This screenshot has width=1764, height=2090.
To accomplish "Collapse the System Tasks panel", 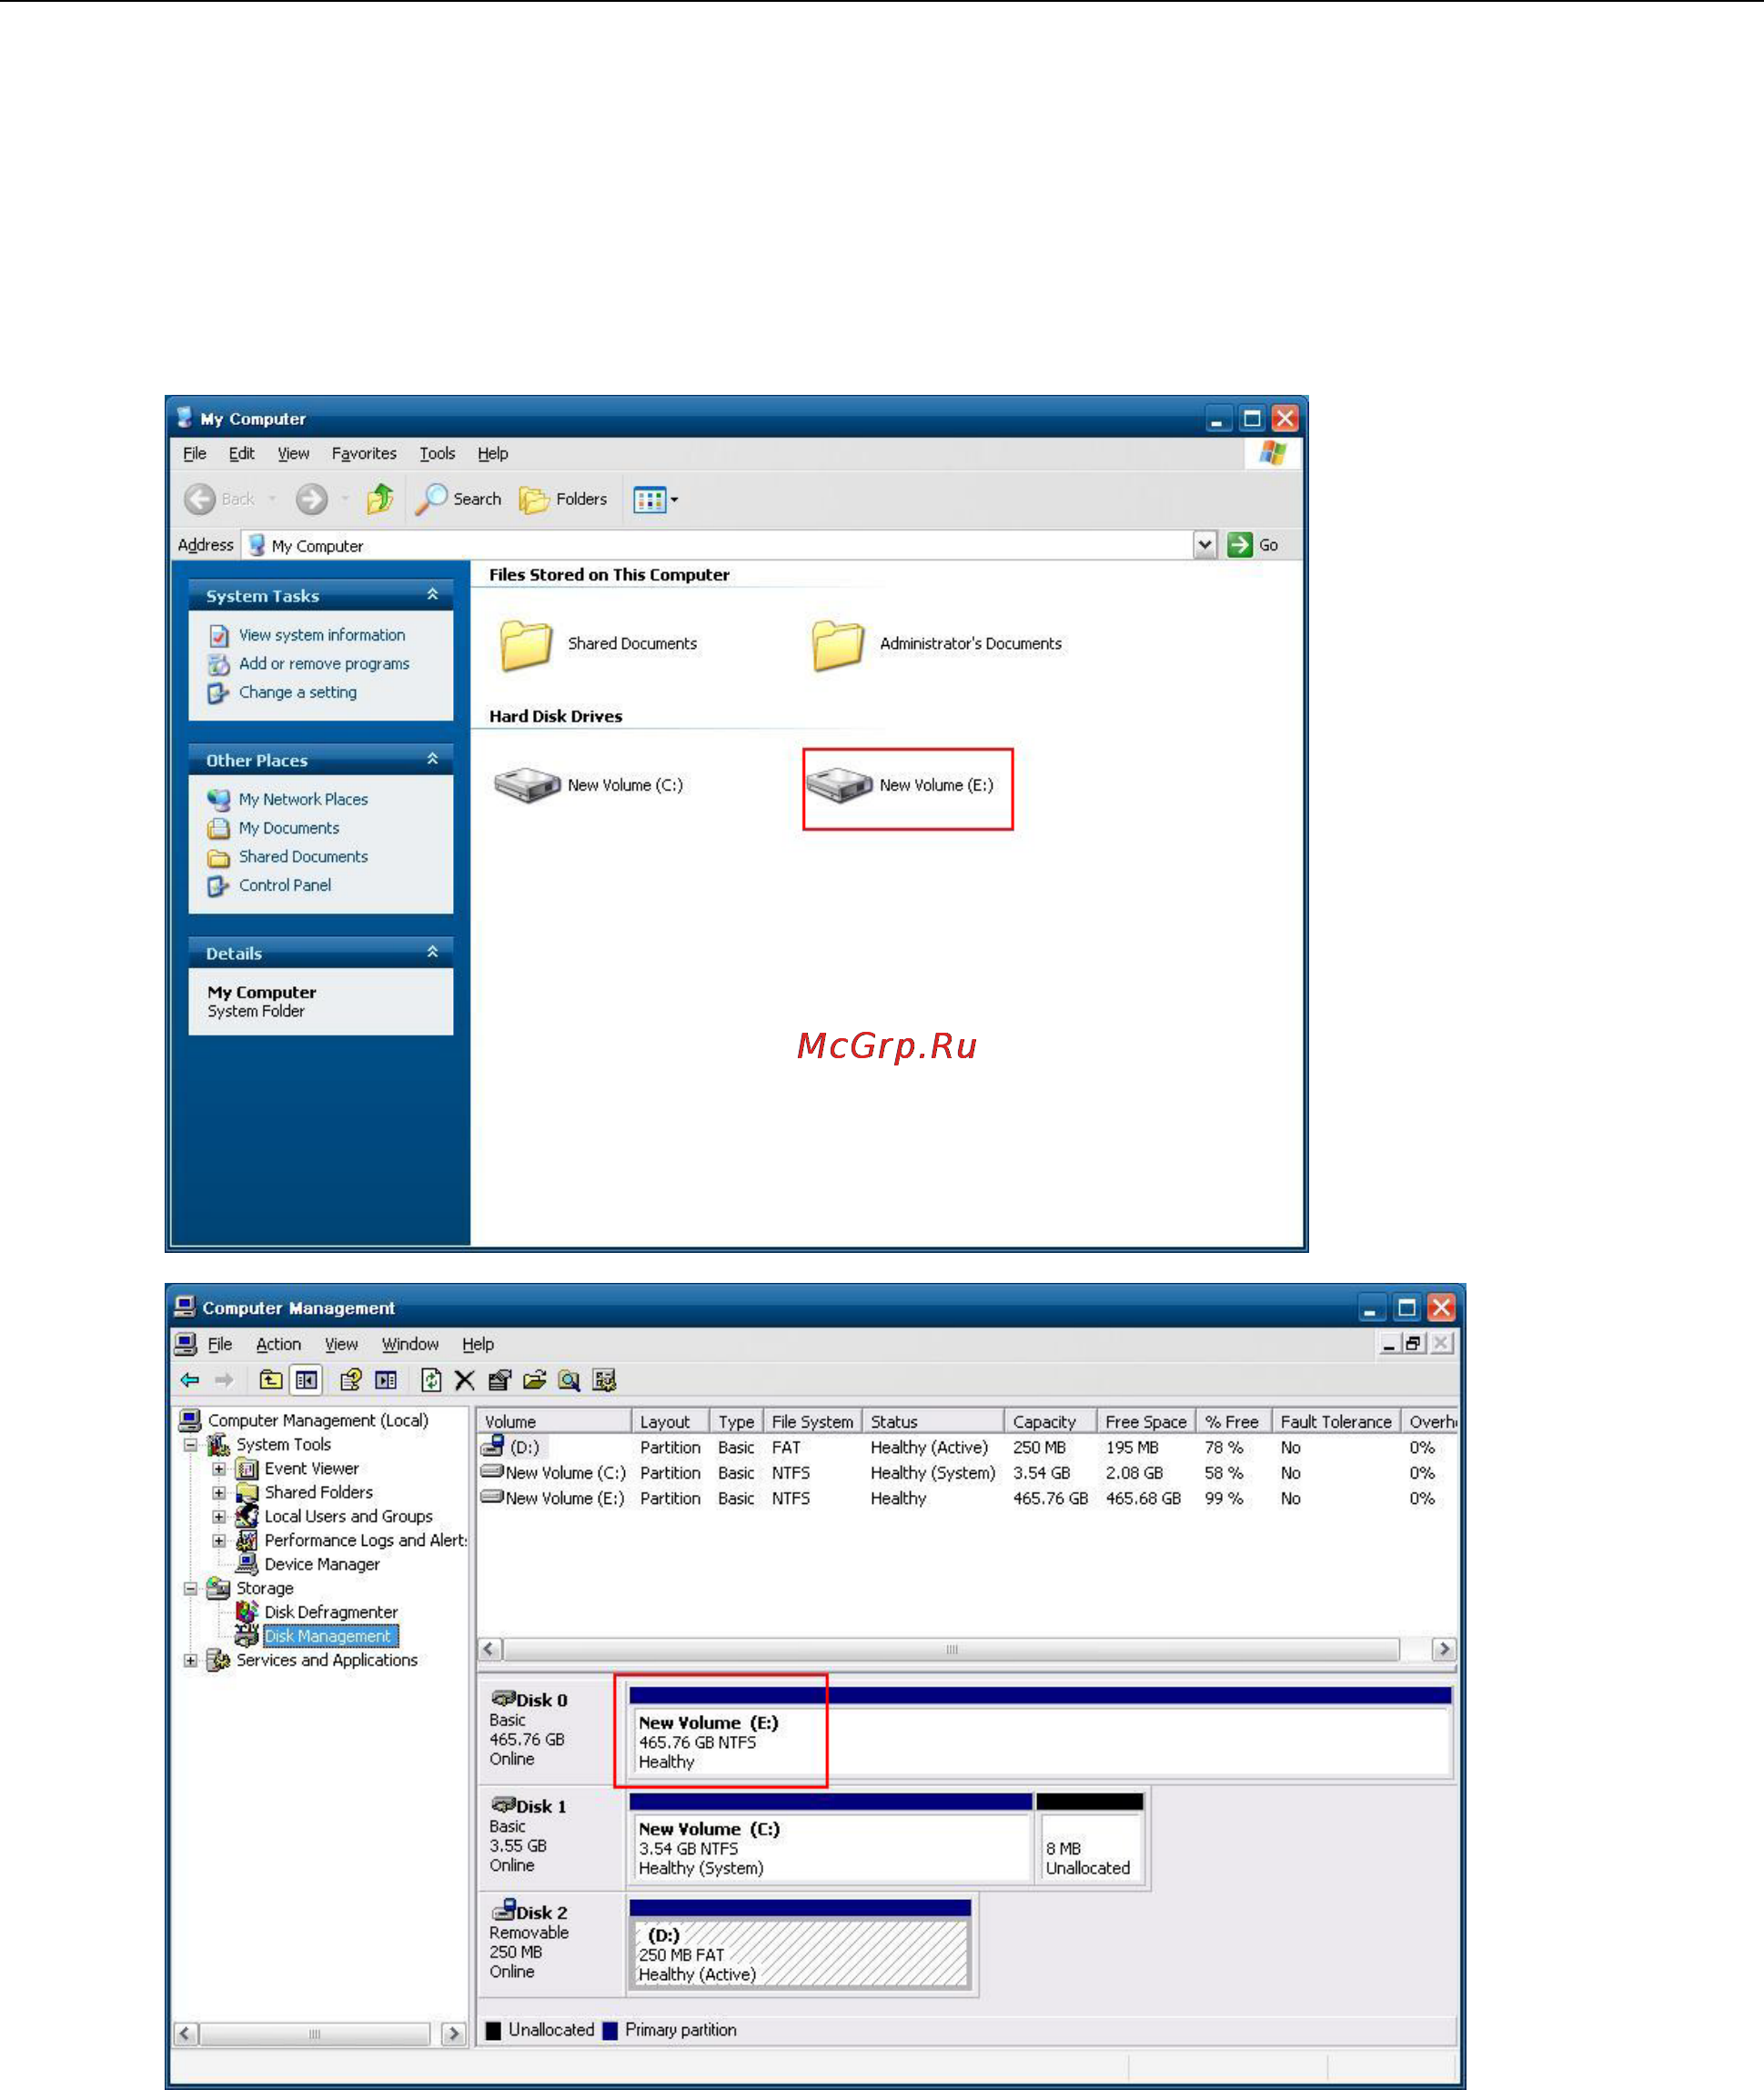I will (x=432, y=594).
